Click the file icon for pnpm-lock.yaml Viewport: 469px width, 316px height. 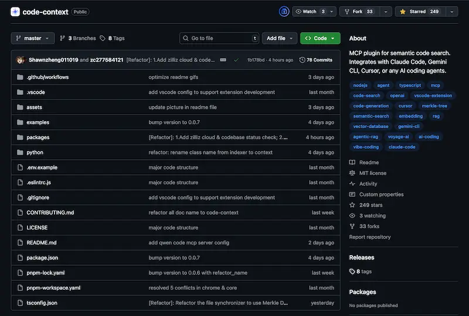pos(20,273)
